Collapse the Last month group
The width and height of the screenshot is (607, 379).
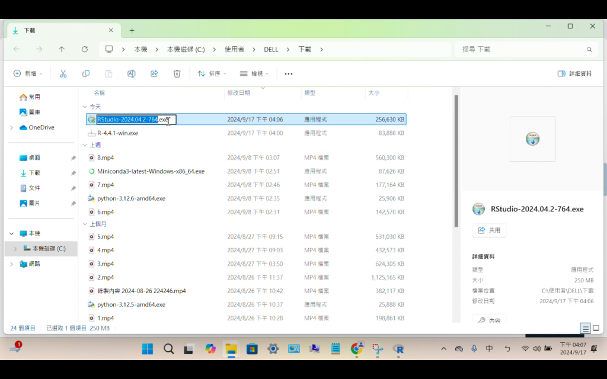click(85, 224)
